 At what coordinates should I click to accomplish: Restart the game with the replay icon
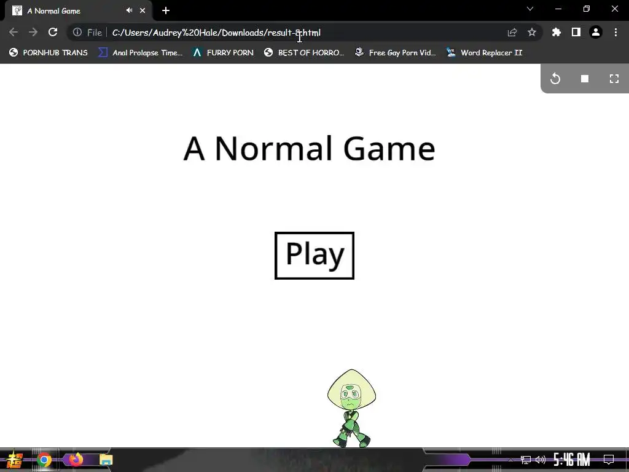(x=555, y=79)
